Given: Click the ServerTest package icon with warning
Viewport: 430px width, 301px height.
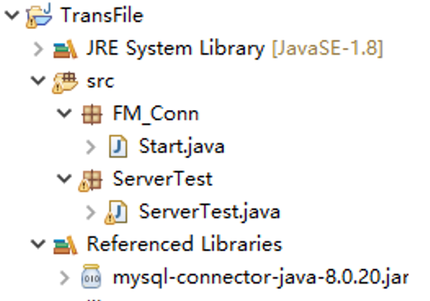Looking at the screenshot, I should pos(90,180).
